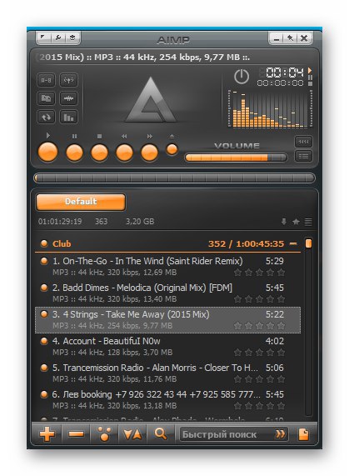Select track 1 On-The-Go - In The Wind
349x476 pixels.
167,267
